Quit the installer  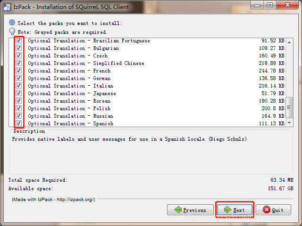click(x=273, y=210)
